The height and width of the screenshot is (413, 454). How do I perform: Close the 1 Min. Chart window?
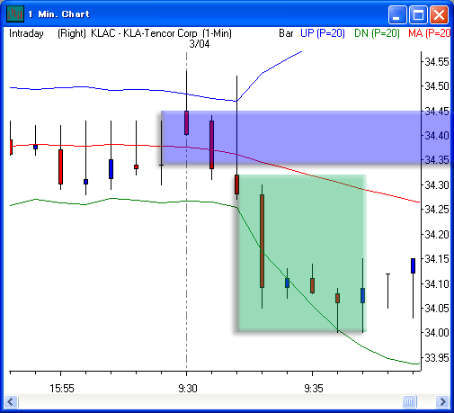(x=439, y=14)
